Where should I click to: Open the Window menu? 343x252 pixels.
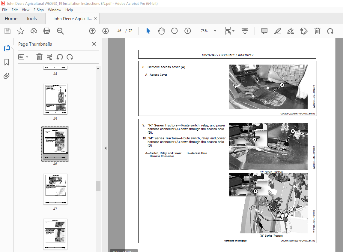(x=55, y=10)
